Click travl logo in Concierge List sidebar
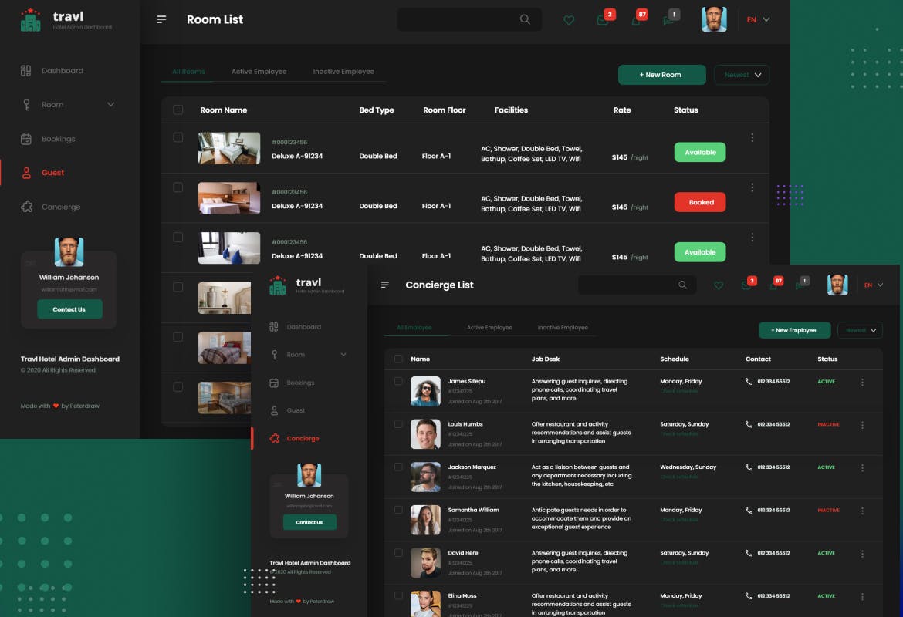The image size is (903, 617). point(307,285)
